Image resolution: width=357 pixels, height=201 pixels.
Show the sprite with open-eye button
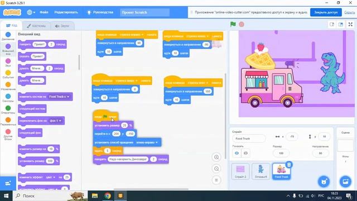(x=237, y=153)
